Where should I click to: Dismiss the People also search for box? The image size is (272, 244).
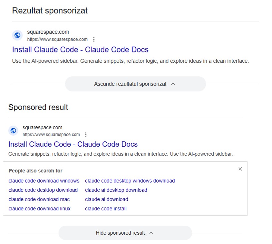(x=240, y=169)
